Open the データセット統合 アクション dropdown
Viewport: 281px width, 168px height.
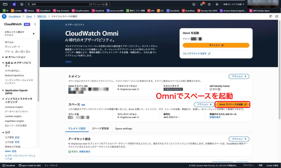coord(239,139)
